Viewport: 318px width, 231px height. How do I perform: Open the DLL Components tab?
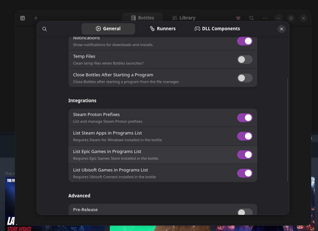217,29
